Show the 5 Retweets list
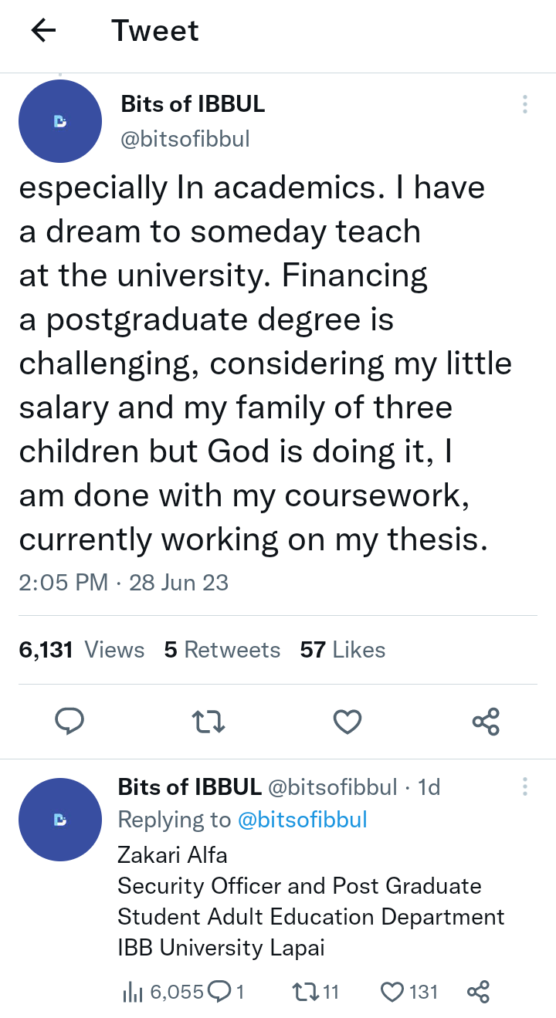This screenshot has width=556, height=1018. click(x=222, y=650)
